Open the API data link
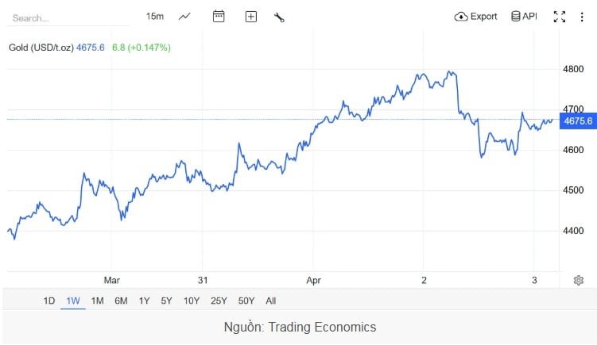 click(524, 17)
